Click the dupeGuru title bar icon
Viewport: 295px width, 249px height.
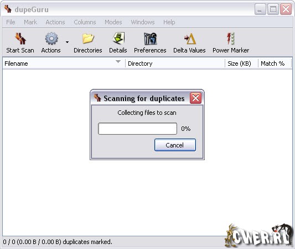(x=8, y=9)
